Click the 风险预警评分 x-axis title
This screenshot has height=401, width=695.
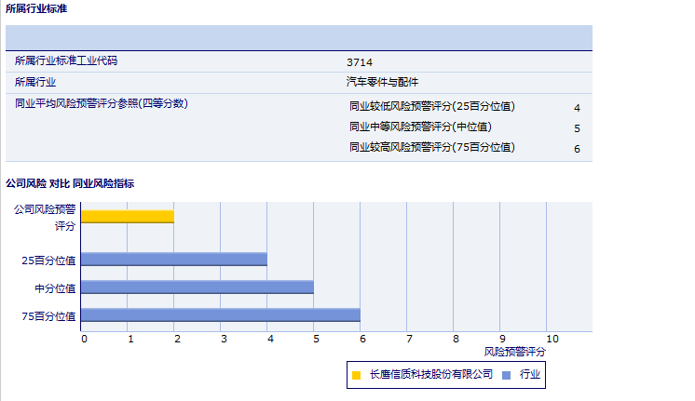tap(515, 353)
